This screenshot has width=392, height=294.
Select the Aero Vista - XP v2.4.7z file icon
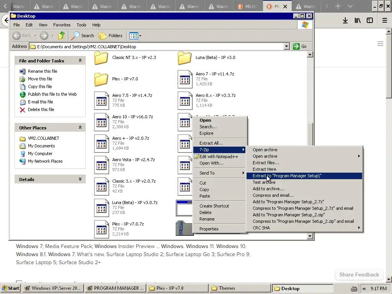click(x=101, y=165)
